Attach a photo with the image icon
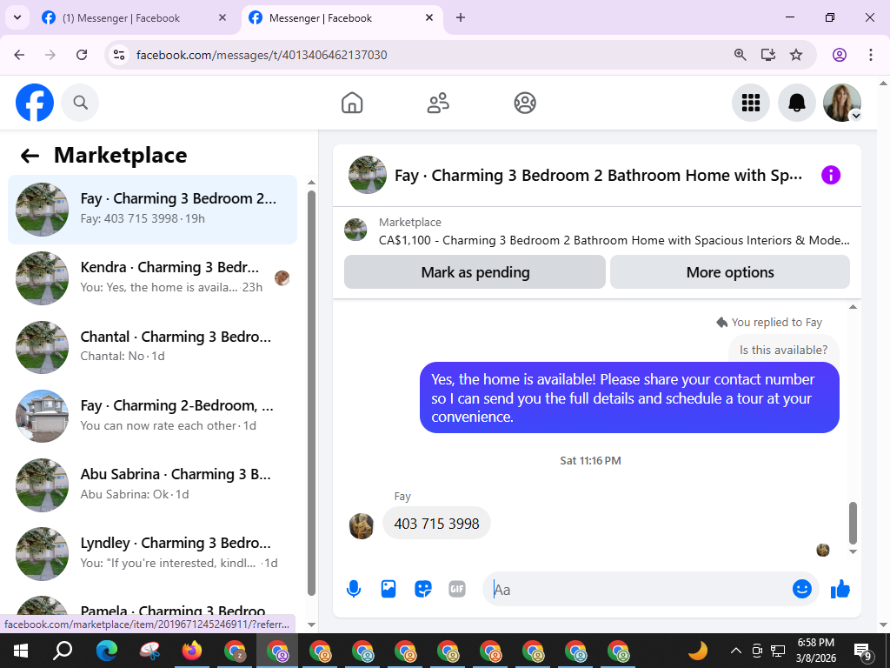 (x=389, y=589)
